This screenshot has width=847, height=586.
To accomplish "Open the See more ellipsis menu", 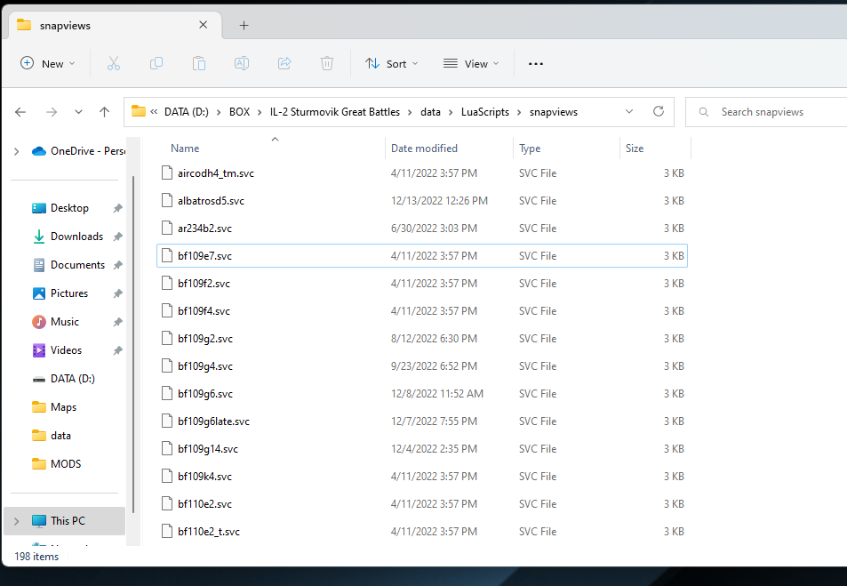I will coord(536,63).
